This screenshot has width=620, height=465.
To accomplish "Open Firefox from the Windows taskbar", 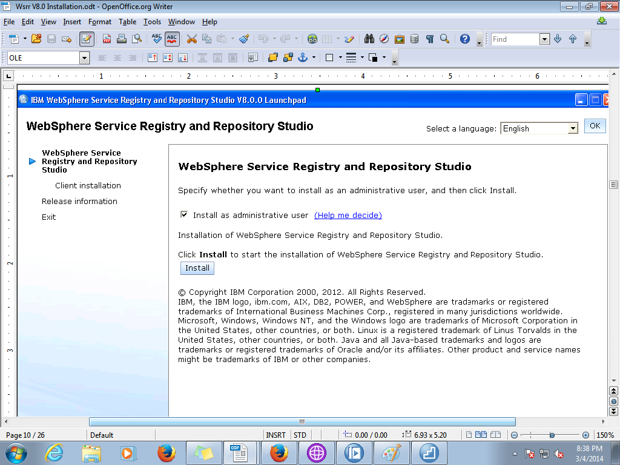I will [x=167, y=453].
